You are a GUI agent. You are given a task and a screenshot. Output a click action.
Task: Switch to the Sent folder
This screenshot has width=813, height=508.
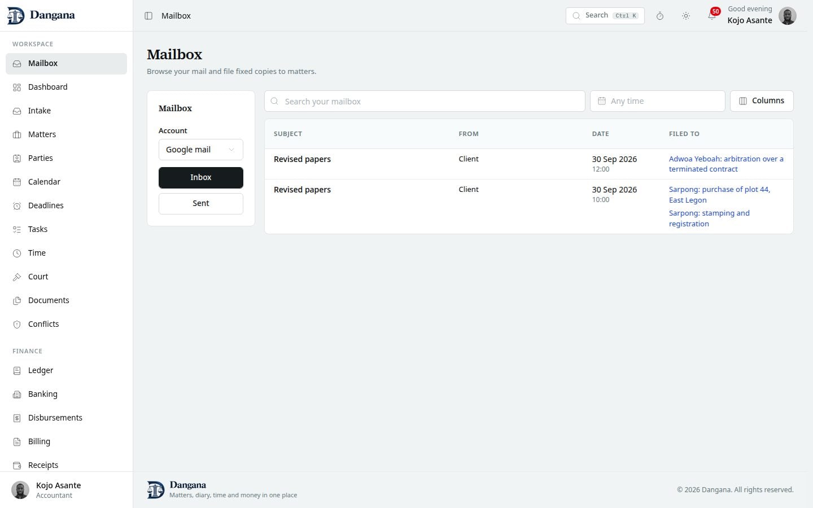coord(201,204)
